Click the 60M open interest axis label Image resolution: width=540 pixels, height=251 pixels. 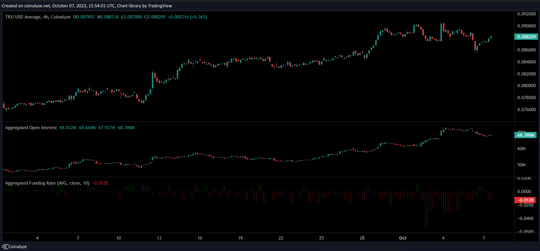(x=521, y=149)
